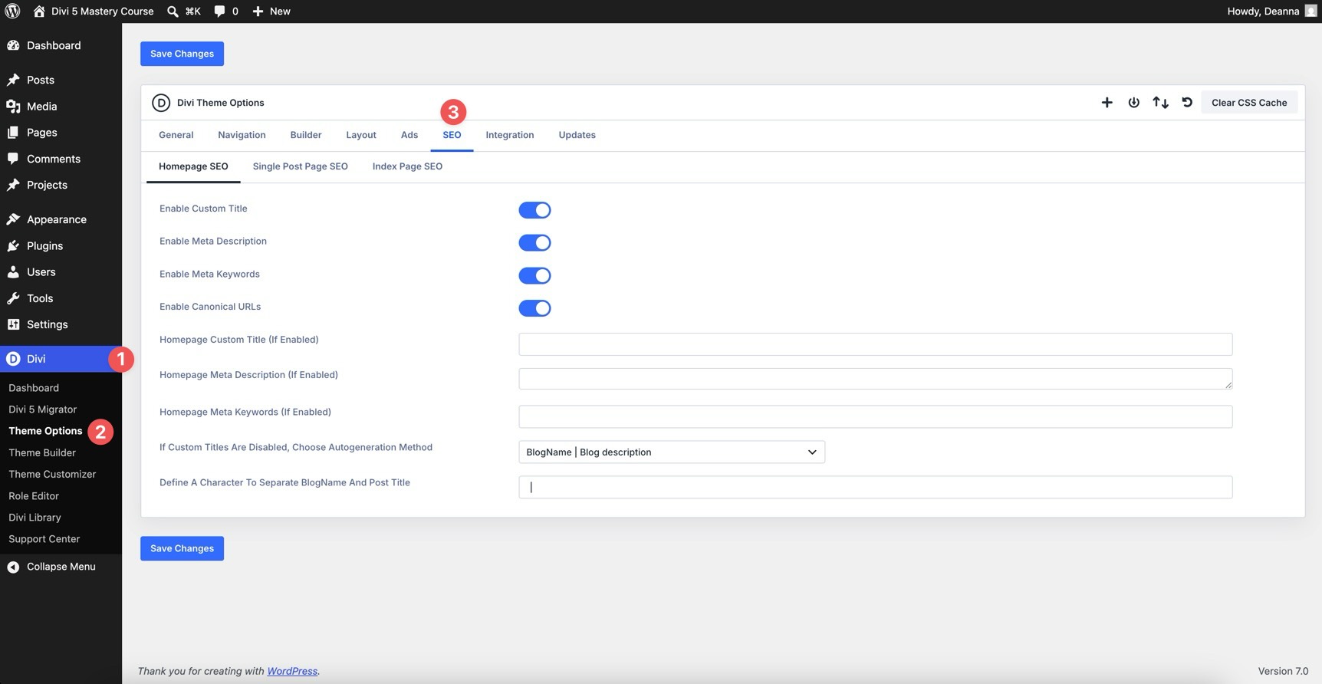Open the Single Post Page SEO sub-tab

300,166
